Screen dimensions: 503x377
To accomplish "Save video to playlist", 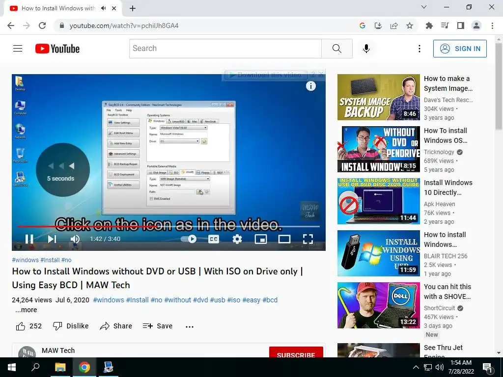I will click(x=158, y=326).
